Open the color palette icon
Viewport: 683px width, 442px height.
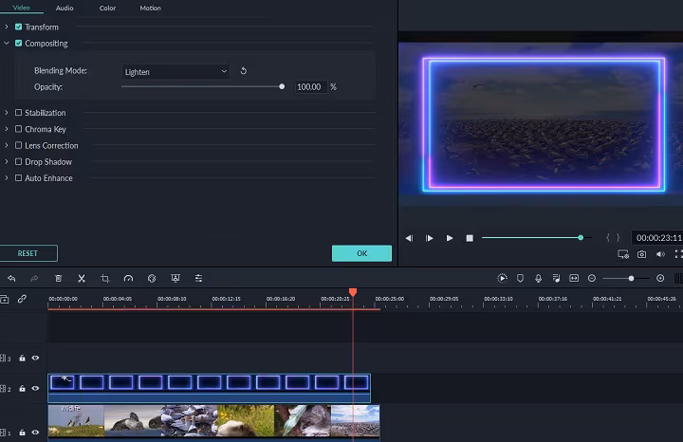click(152, 278)
